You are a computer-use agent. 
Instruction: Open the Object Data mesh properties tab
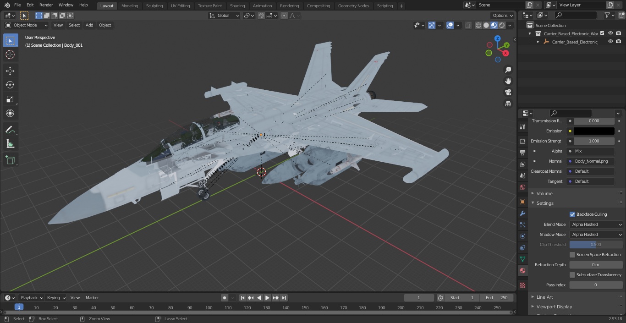click(x=522, y=259)
